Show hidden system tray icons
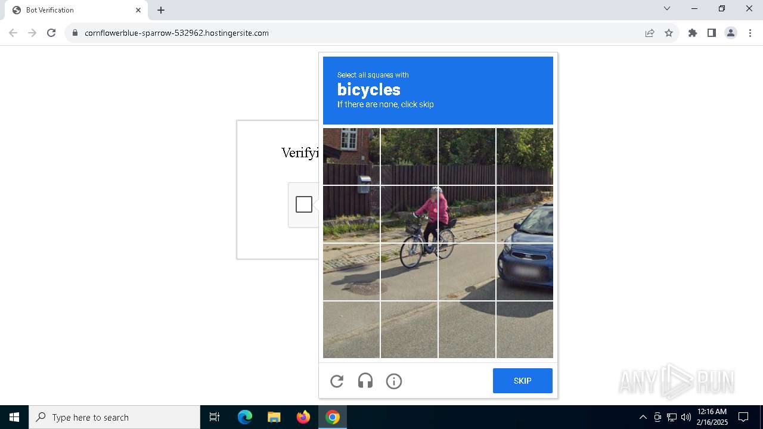This screenshot has height=429, width=763. [643, 417]
